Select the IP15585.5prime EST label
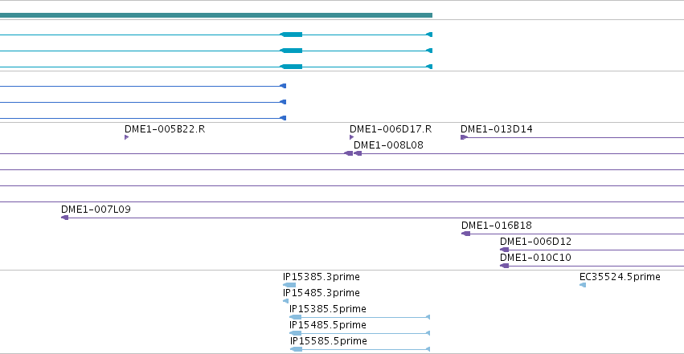This screenshot has width=684, height=354. click(329, 341)
